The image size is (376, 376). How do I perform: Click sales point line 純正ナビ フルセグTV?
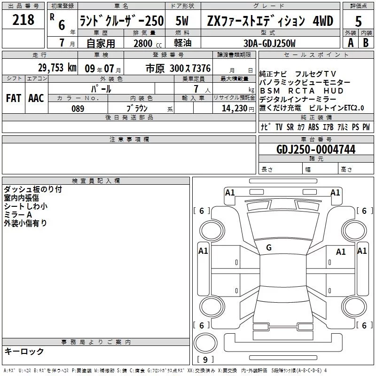point(298,74)
